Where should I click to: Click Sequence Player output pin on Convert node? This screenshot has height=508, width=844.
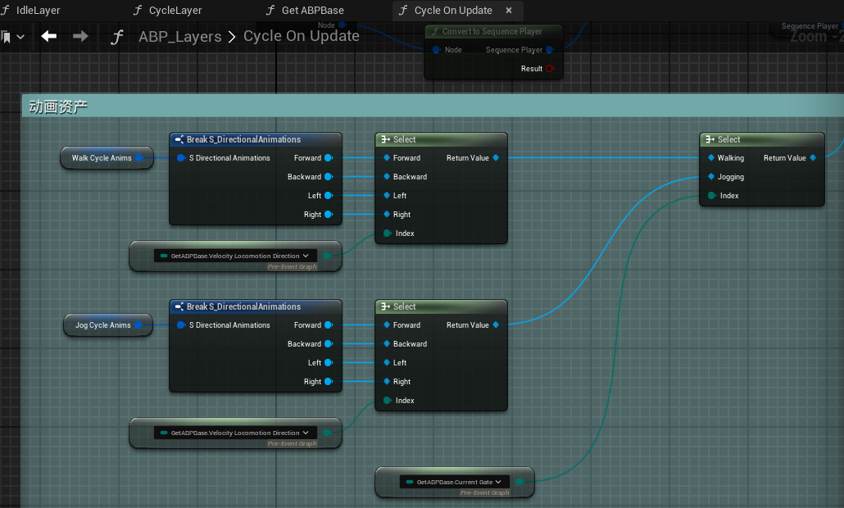550,49
